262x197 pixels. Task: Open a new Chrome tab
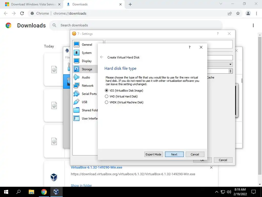[130, 5]
